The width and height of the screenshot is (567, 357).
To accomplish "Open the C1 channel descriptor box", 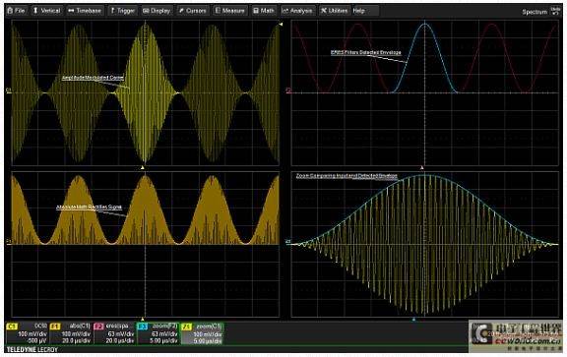I will (x=28, y=333).
